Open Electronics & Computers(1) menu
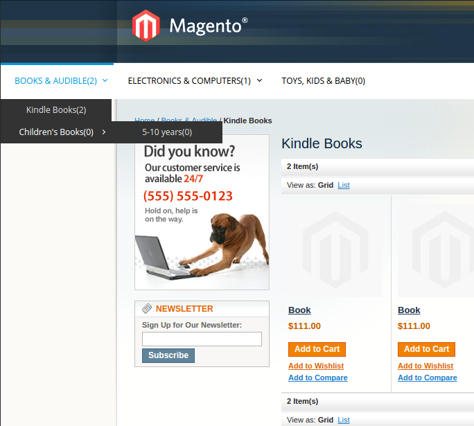Viewport: 474px width, 426px height. coord(189,81)
